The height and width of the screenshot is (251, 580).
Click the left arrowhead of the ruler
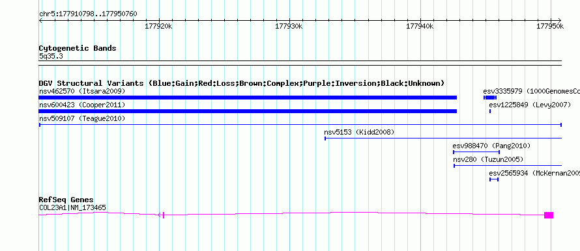40,20
